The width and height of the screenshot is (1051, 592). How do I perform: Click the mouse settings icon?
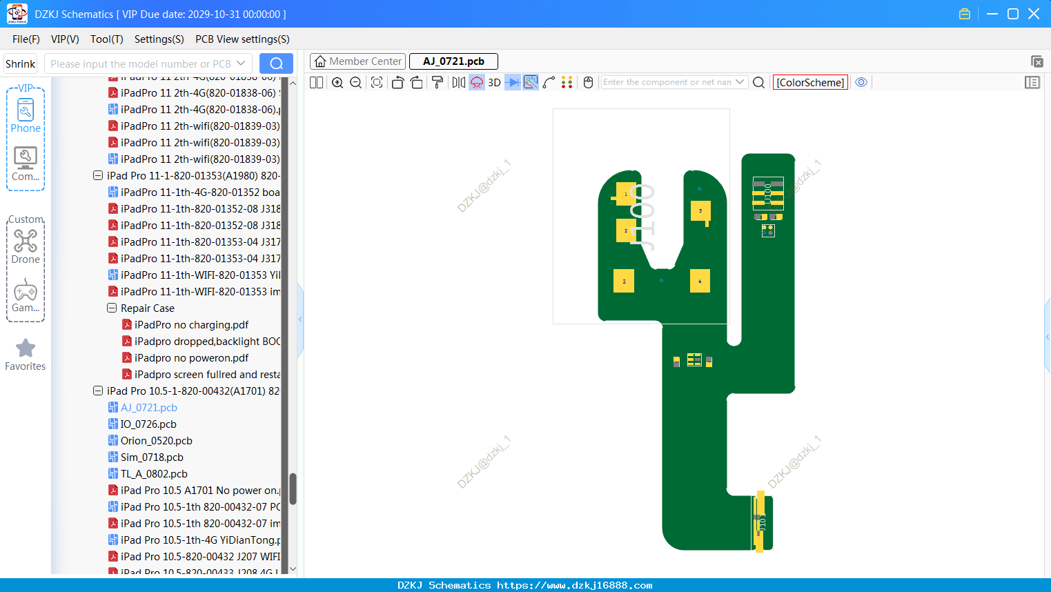coord(589,82)
